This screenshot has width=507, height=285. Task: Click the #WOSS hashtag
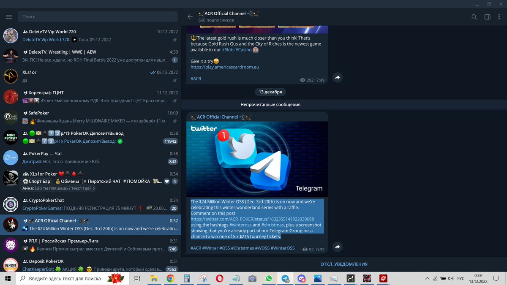(262, 248)
